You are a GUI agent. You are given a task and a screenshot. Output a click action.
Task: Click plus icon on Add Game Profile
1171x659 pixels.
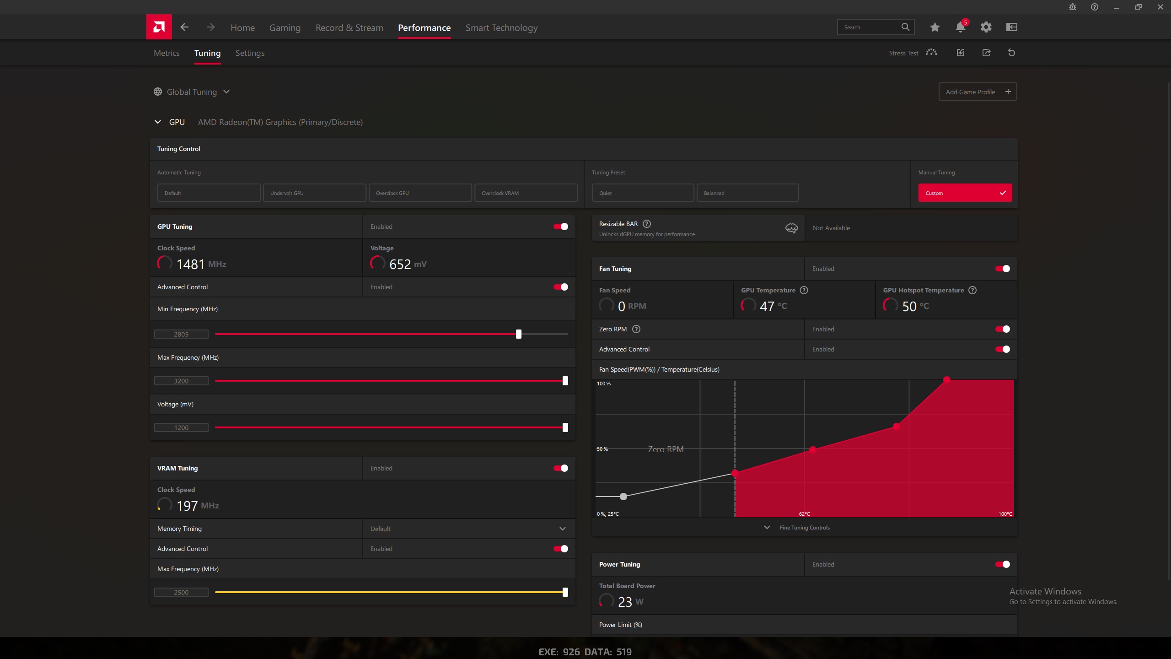[1008, 92]
